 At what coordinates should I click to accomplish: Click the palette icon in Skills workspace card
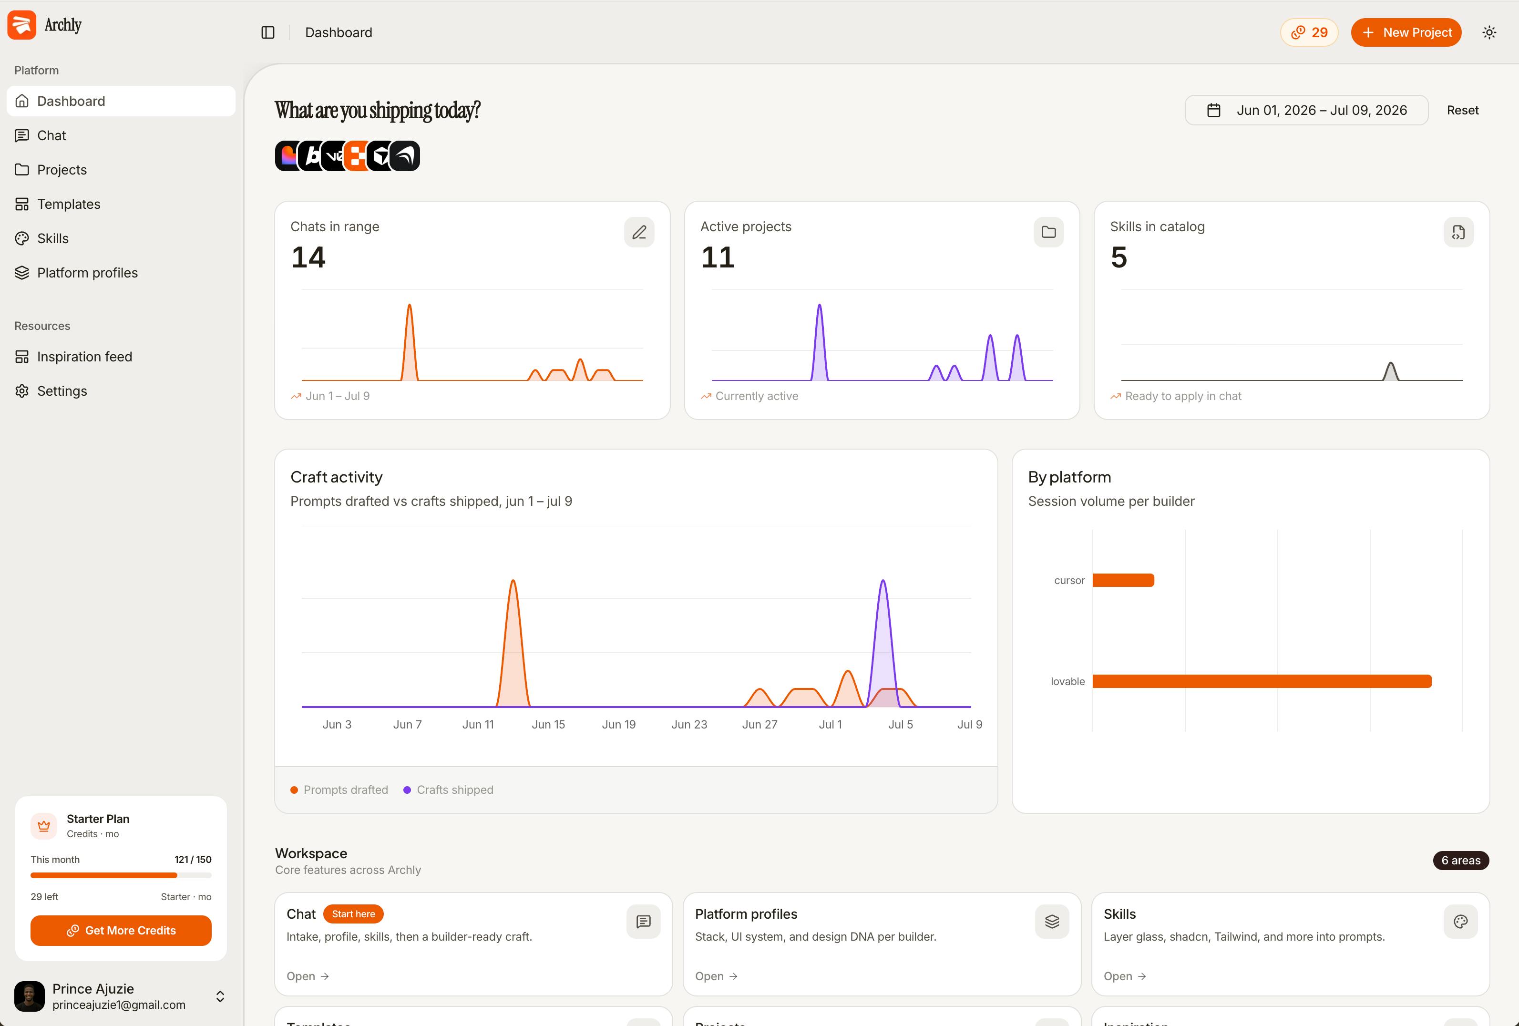point(1460,922)
